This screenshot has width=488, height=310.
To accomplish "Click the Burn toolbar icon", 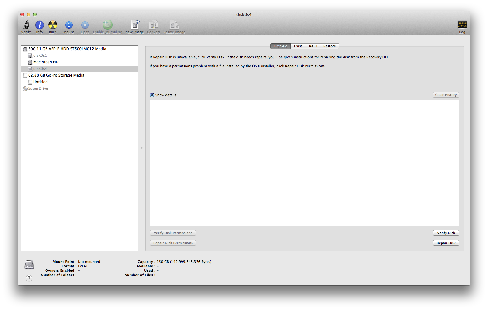I will pyautogui.click(x=53, y=25).
